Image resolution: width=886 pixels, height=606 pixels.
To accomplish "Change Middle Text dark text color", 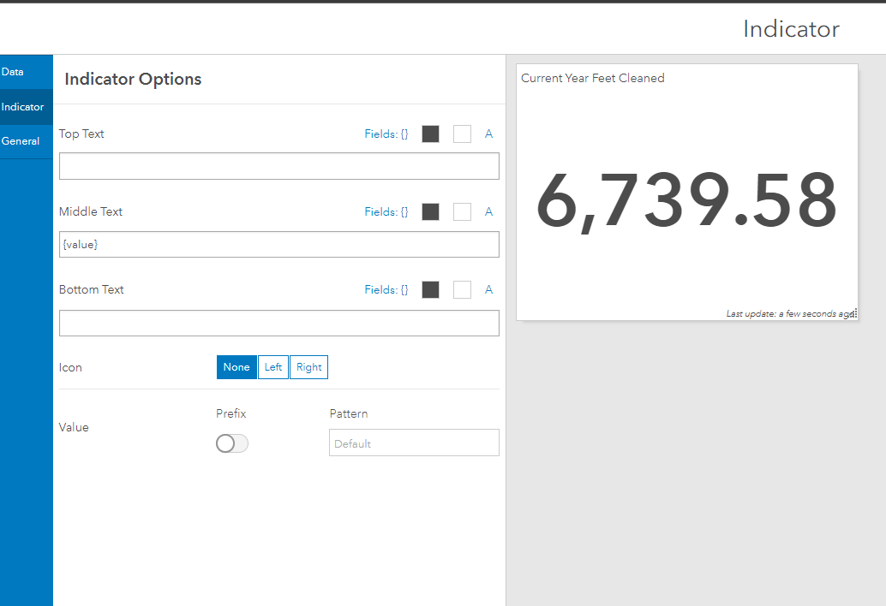I will [431, 212].
